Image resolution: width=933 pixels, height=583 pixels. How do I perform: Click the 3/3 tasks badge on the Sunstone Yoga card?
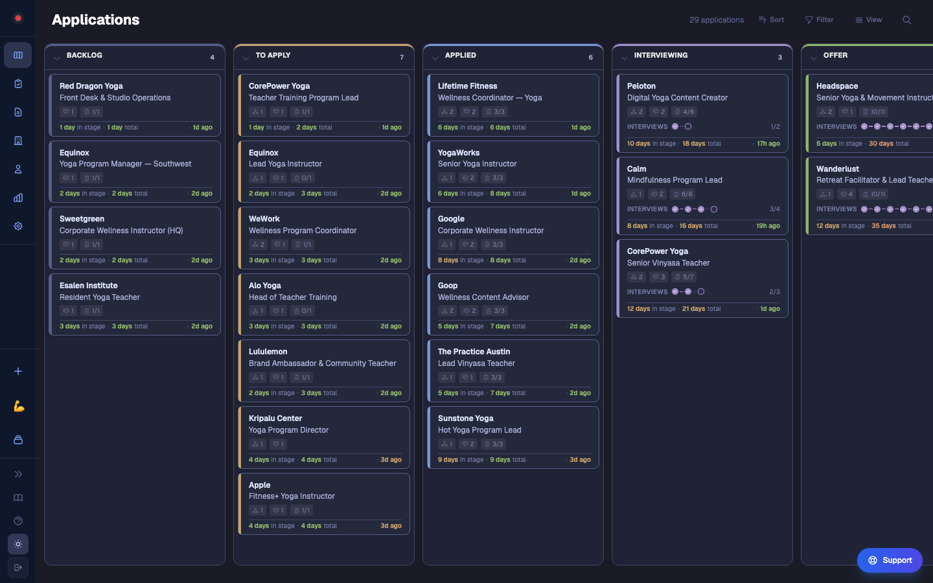(494, 444)
